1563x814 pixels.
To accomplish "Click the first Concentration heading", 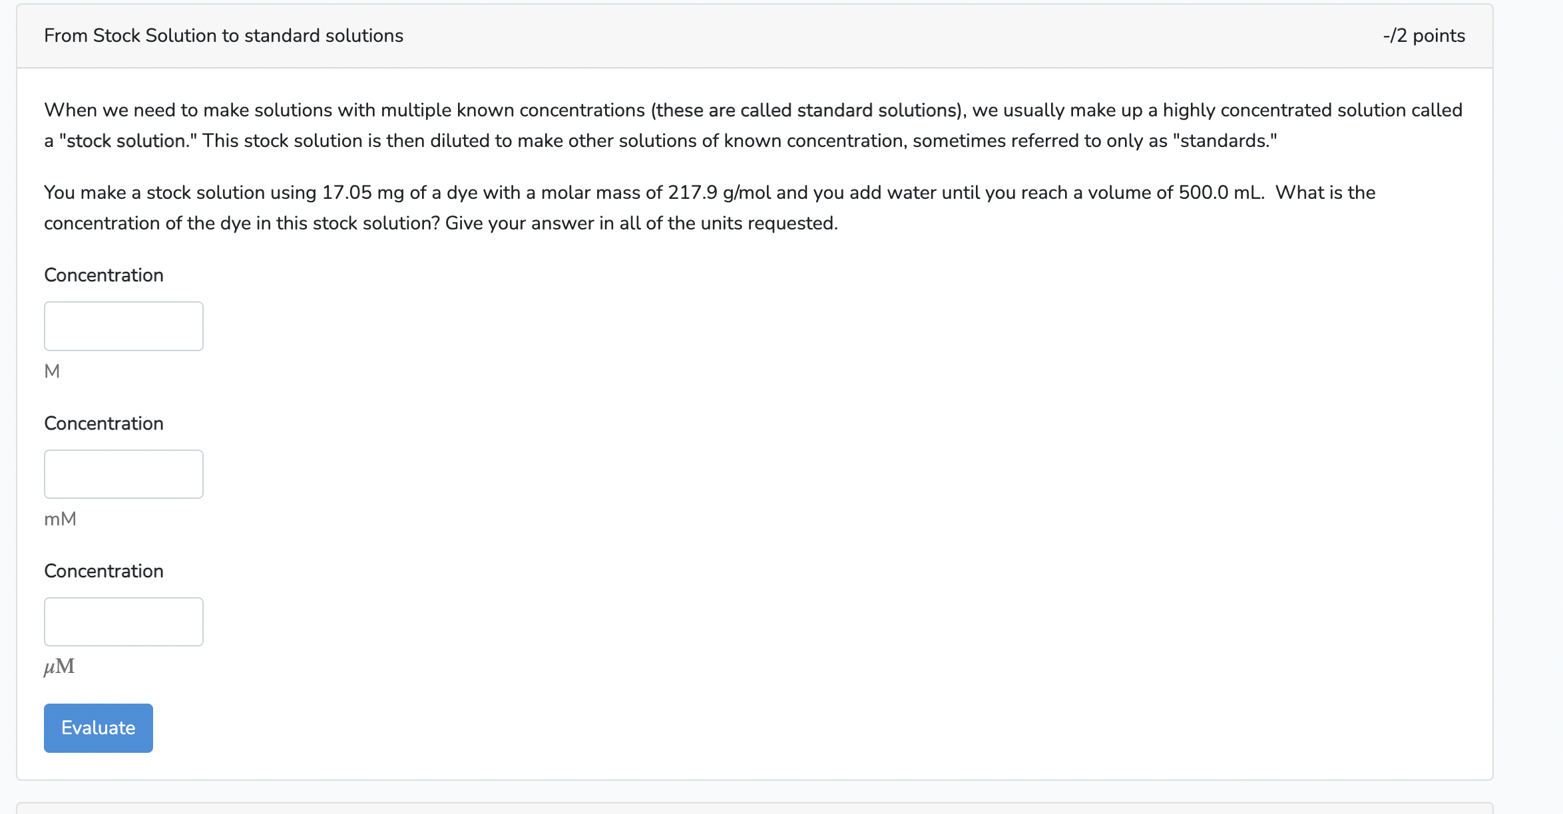I will click(103, 275).
